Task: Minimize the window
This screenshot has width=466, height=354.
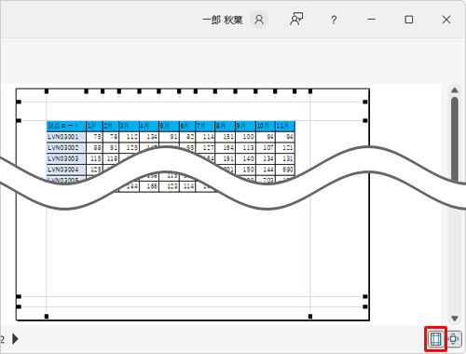Action: tap(372, 20)
